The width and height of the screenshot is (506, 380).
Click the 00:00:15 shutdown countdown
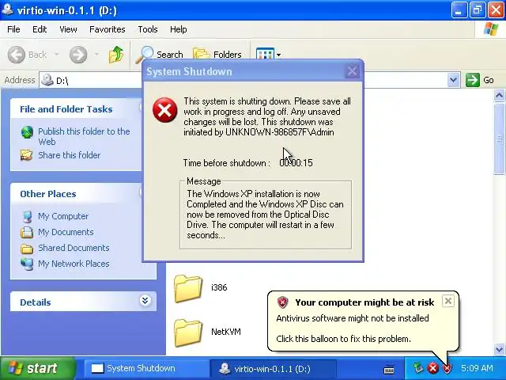click(296, 162)
